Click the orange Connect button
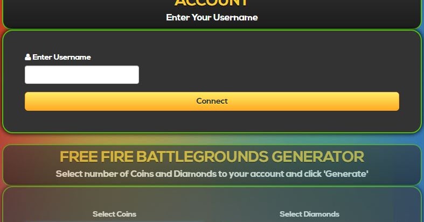 pos(212,101)
